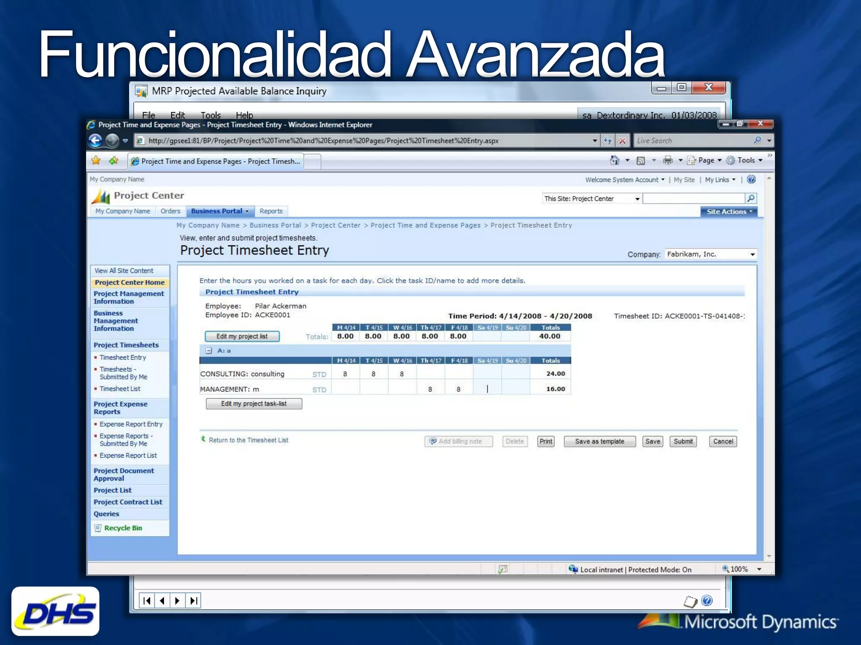Open the Business Portal tab
This screenshot has width=861, height=645.
[220, 211]
